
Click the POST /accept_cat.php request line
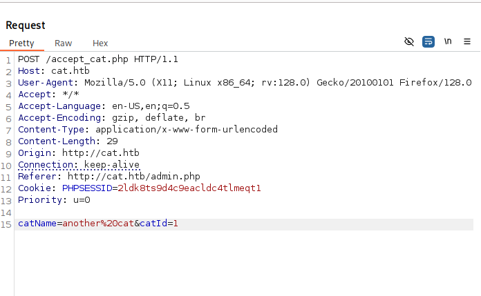click(98, 59)
